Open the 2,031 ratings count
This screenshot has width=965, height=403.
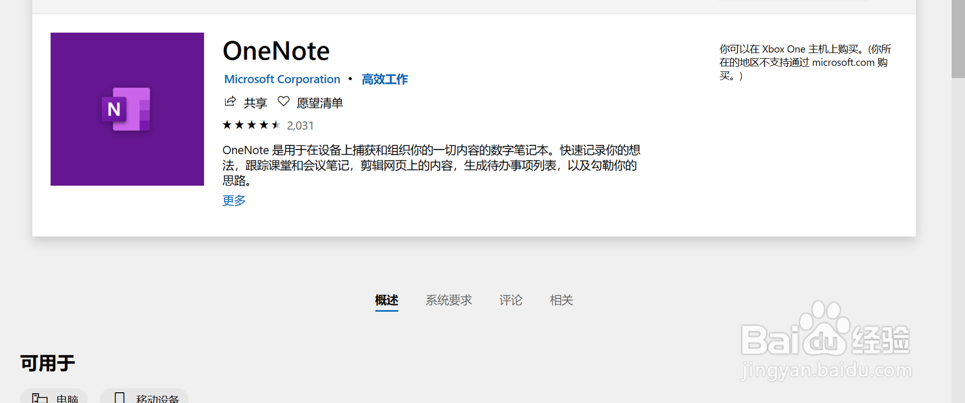(300, 125)
